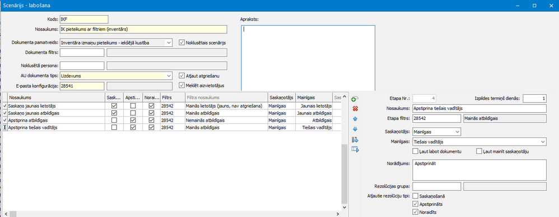Toggle the Noklusētais scenārijs checkbox

pyautogui.click(x=182, y=42)
